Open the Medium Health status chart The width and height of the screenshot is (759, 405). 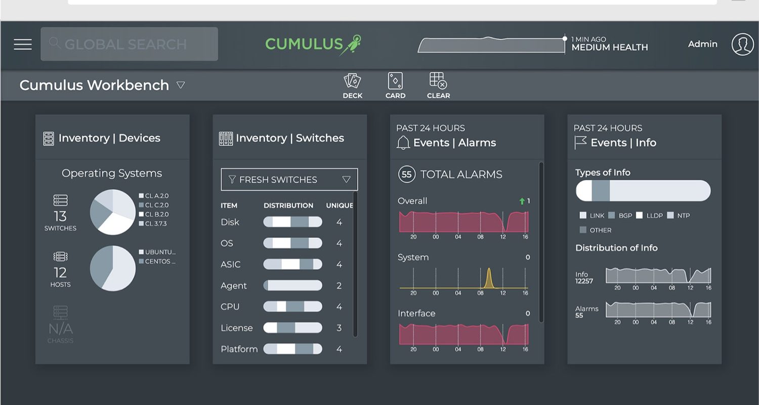[491, 45]
